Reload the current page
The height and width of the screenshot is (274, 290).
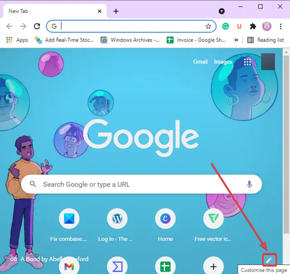point(37,26)
